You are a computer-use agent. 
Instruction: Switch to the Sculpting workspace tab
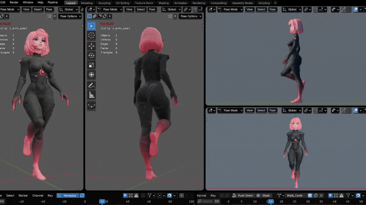pyautogui.click(x=104, y=3)
